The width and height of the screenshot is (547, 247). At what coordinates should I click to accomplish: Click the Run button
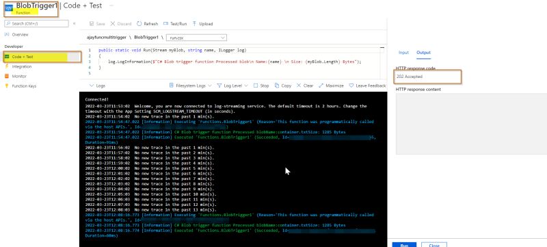tap(404, 244)
